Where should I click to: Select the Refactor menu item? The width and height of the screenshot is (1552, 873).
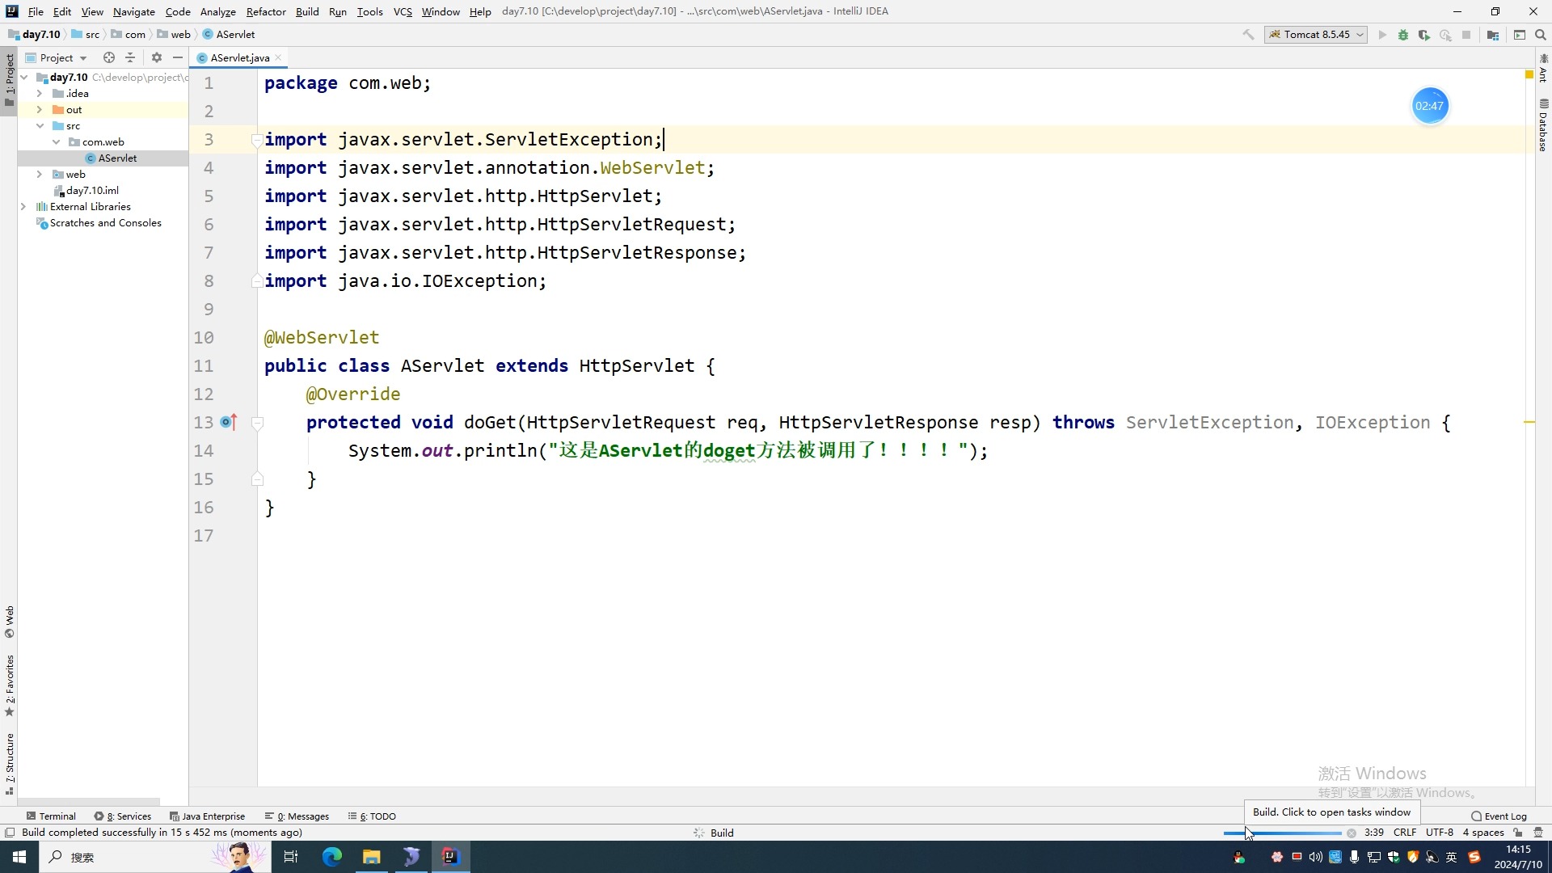click(264, 11)
